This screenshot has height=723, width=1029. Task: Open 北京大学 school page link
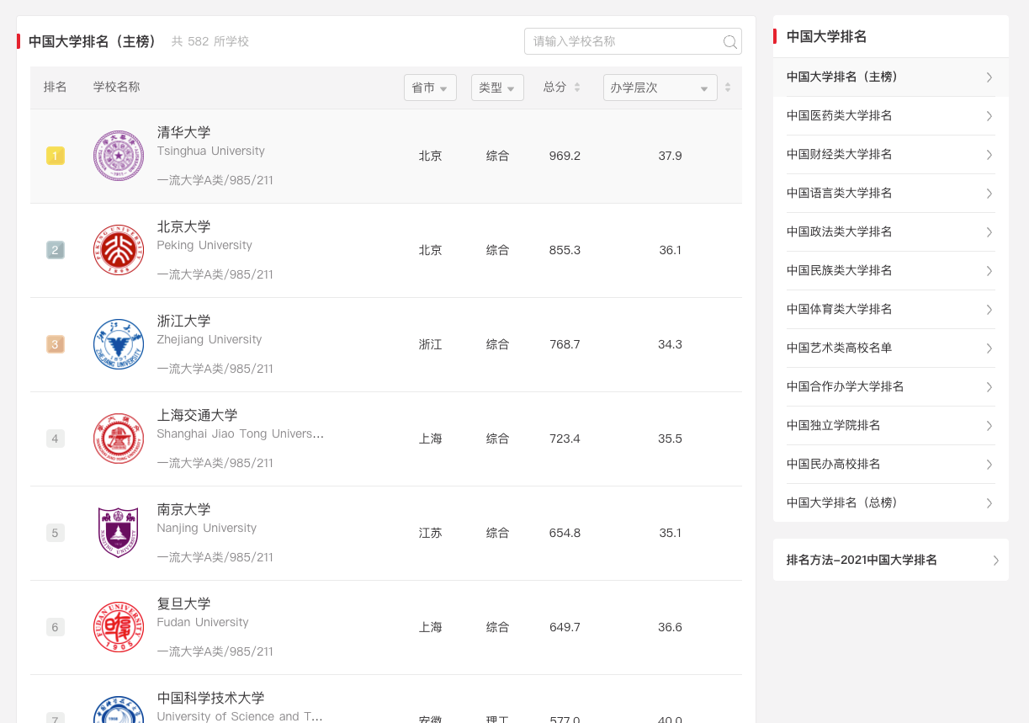point(183,226)
